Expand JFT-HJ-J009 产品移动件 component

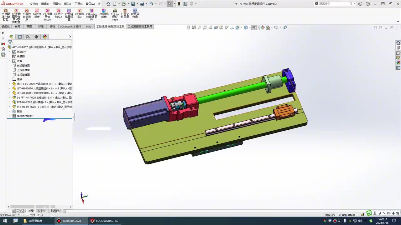click(x=9, y=84)
